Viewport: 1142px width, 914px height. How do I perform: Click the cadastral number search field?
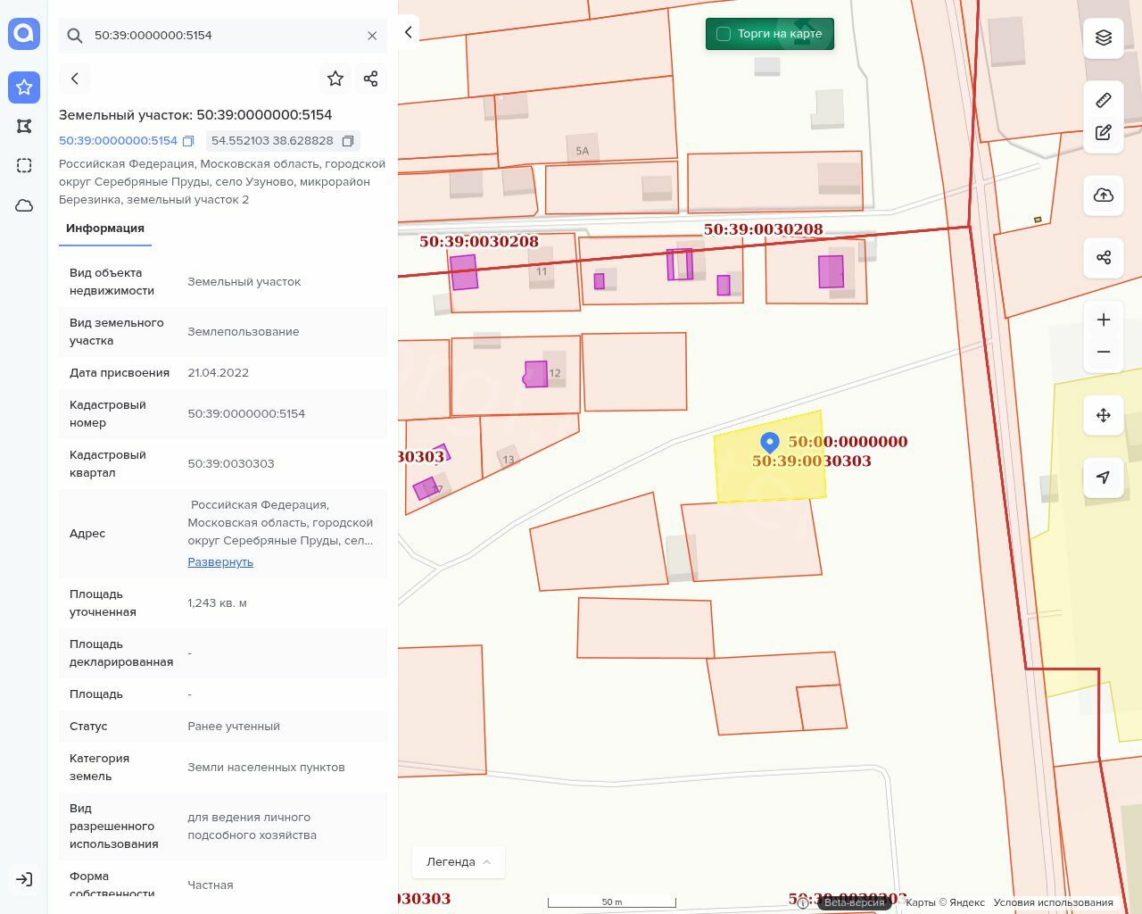pos(223,36)
